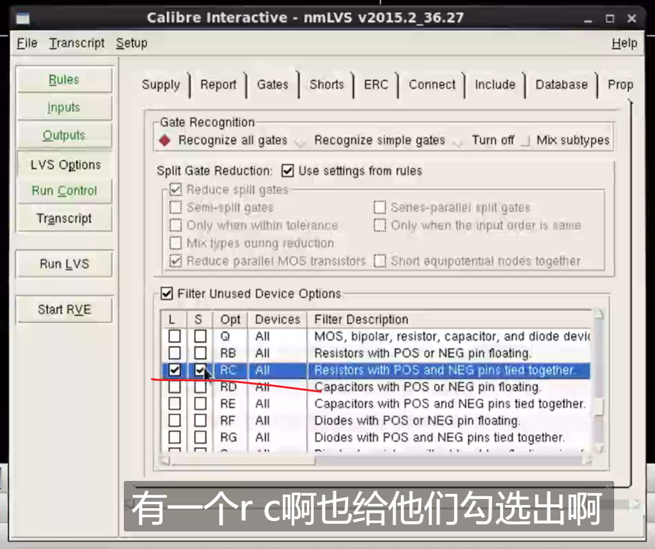Click the filter table vertical scrollbar thumb
Viewport: 655px width, 549px height.
(x=599, y=407)
